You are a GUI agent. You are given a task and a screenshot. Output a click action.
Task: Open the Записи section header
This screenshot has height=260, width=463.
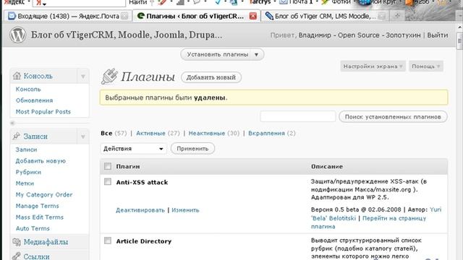click(x=35, y=136)
